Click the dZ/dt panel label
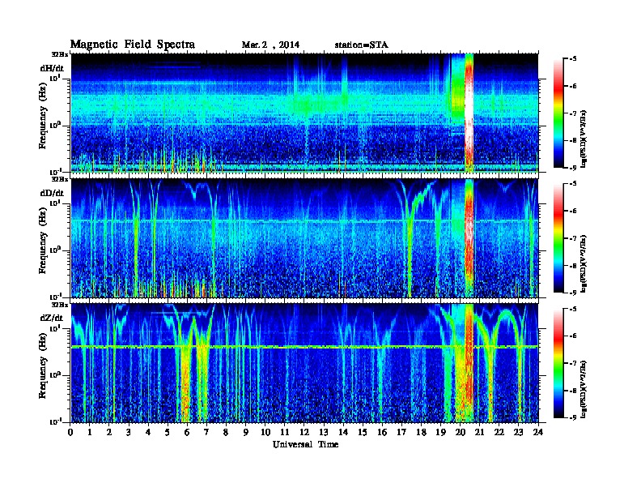Image resolution: width=641 pixels, height=496 pixels. pyautogui.click(x=52, y=318)
